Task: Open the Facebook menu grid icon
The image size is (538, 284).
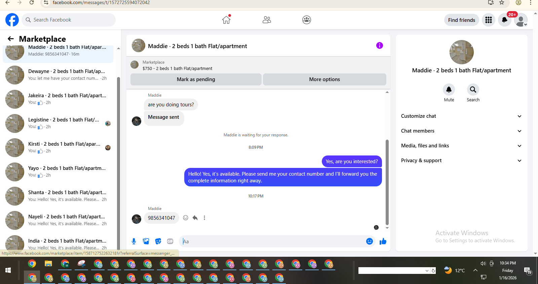Action: pos(489,20)
